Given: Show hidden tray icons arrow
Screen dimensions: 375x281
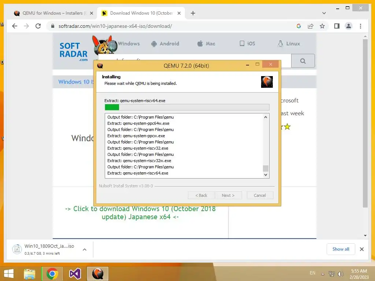Looking at the screenshot, I should click(323, 274).
